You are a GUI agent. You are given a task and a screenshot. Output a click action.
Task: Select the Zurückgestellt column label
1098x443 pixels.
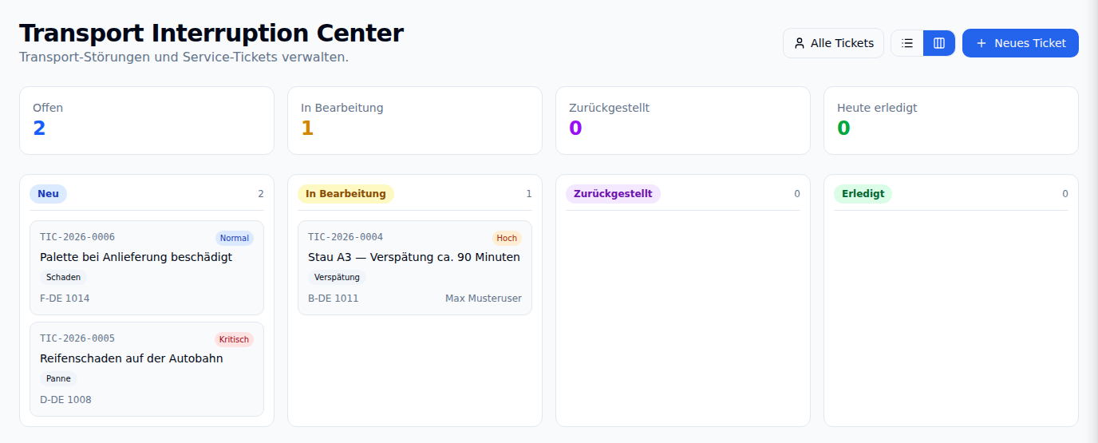[614, 194]
